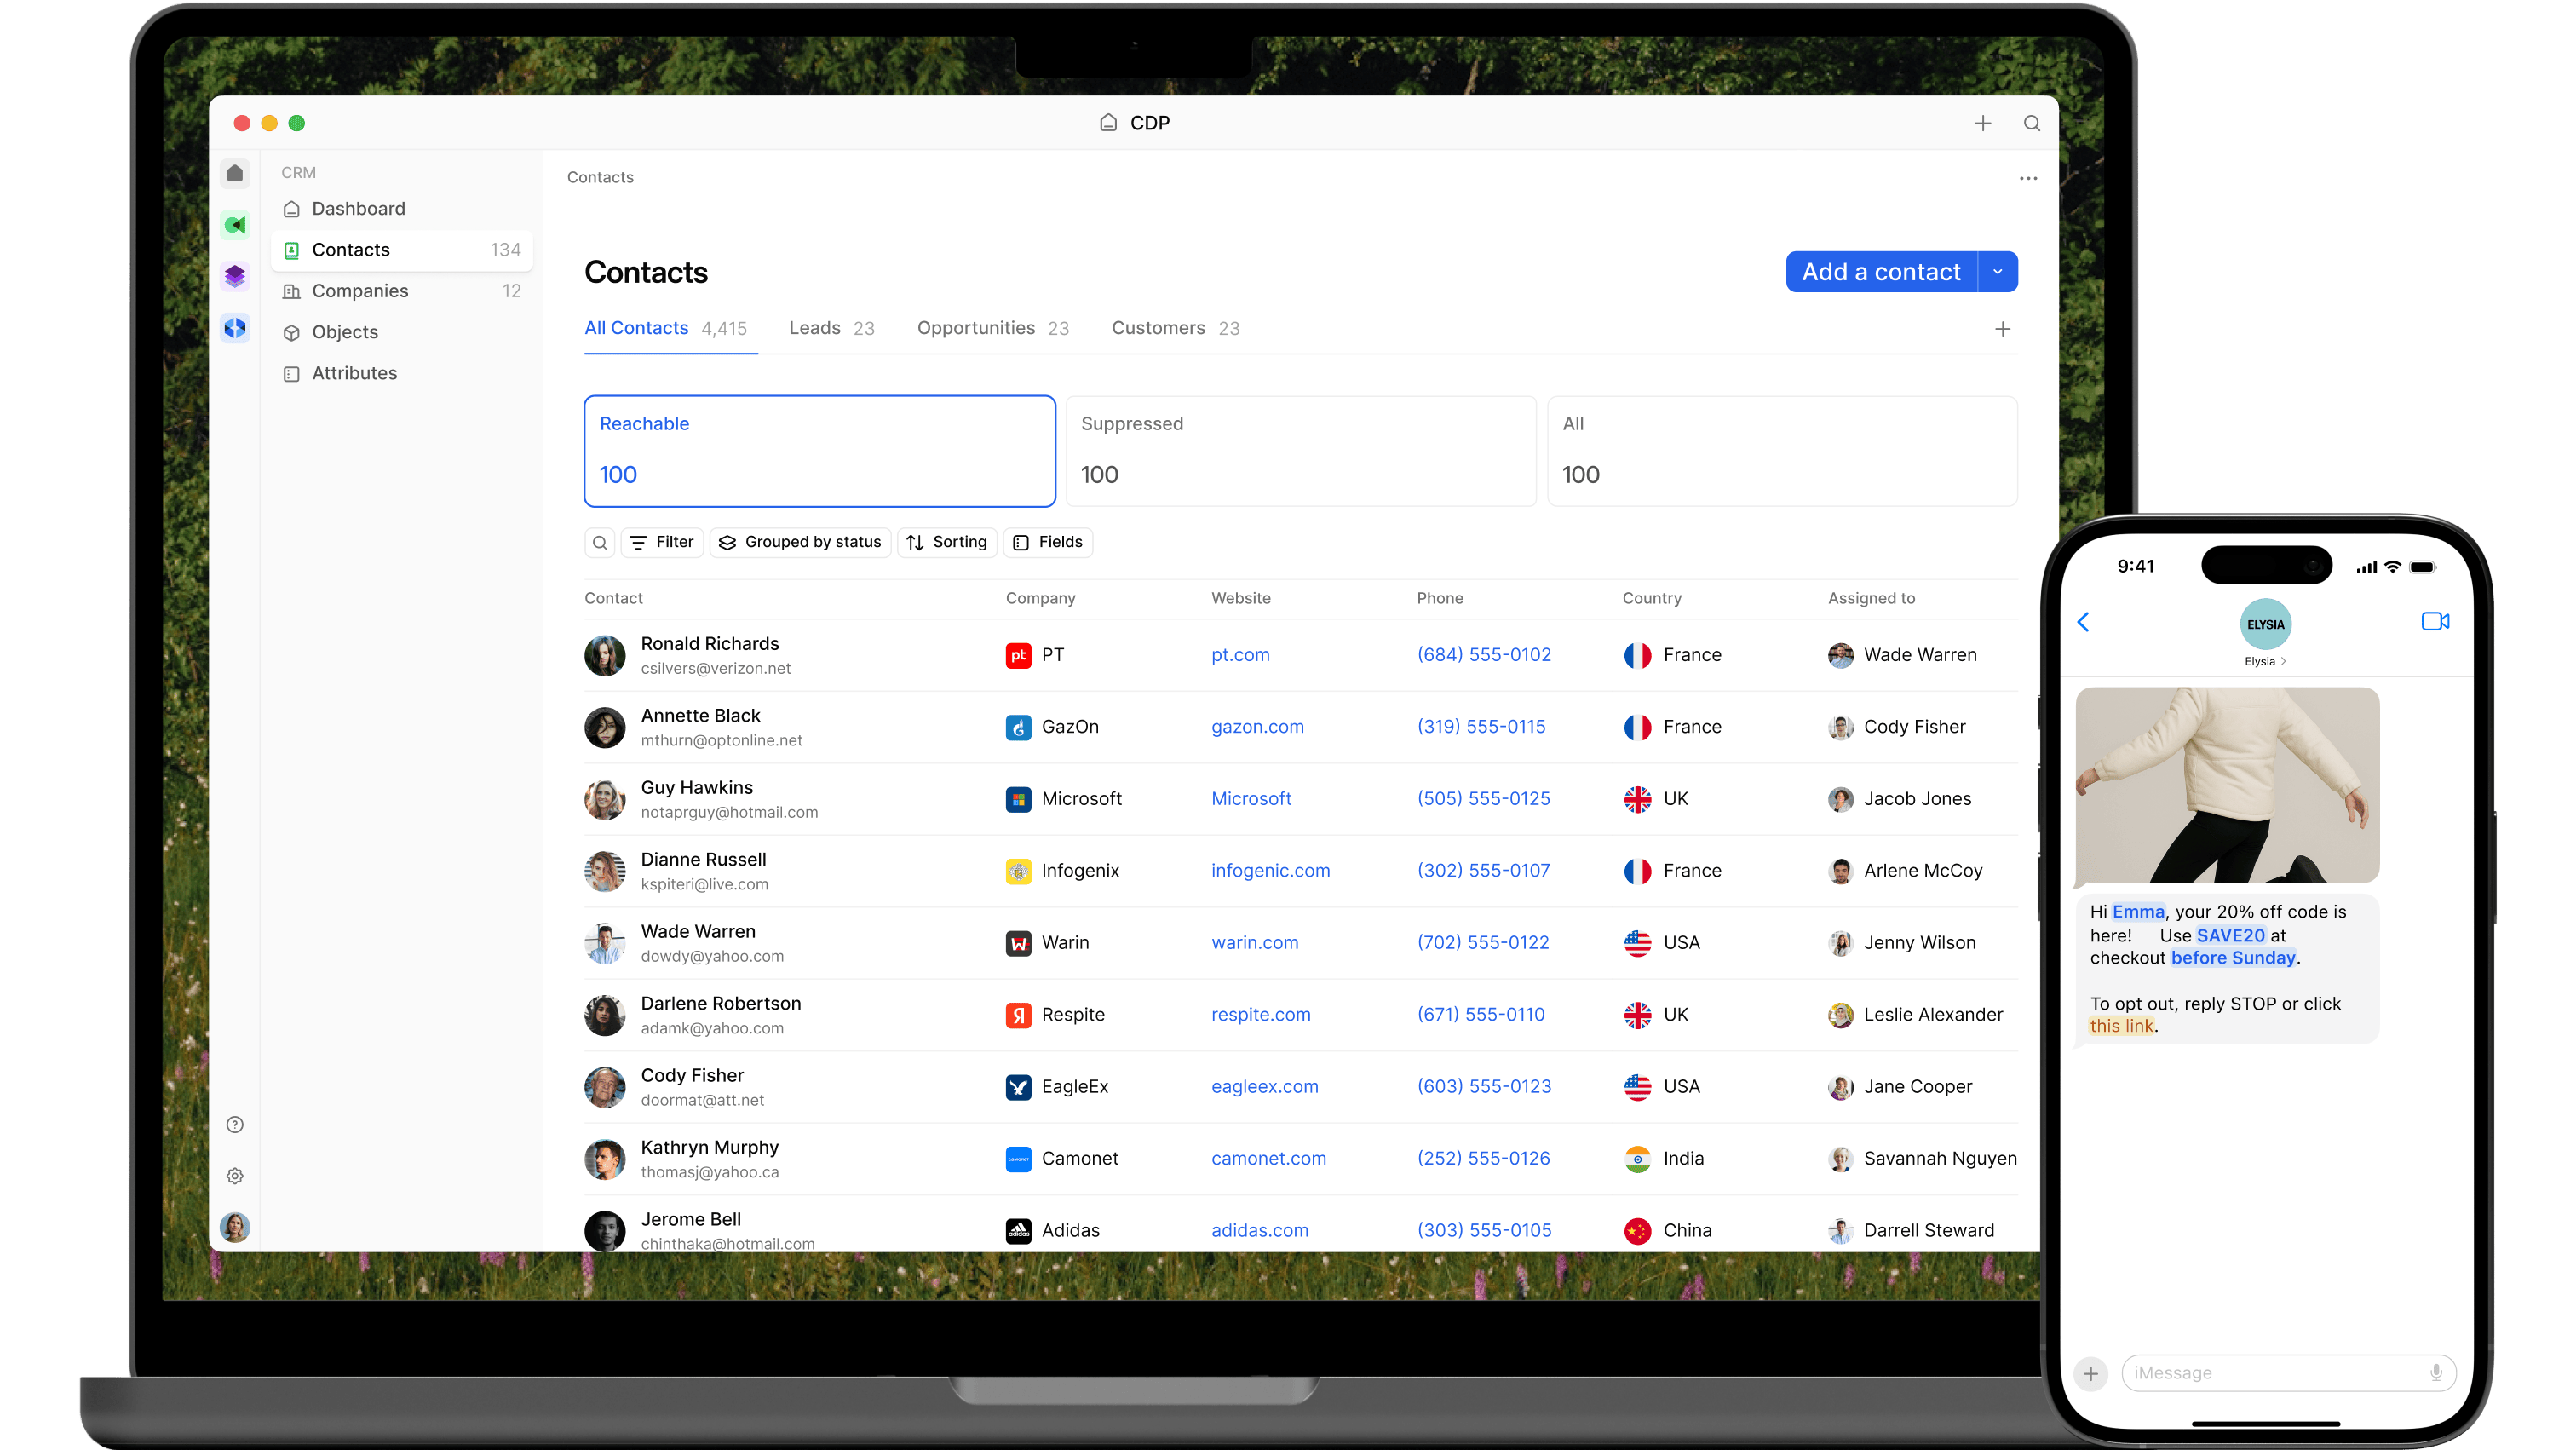Open Attributes in the CRM sidebar
Viewport: 2576px width, 1450px height.
402,373
